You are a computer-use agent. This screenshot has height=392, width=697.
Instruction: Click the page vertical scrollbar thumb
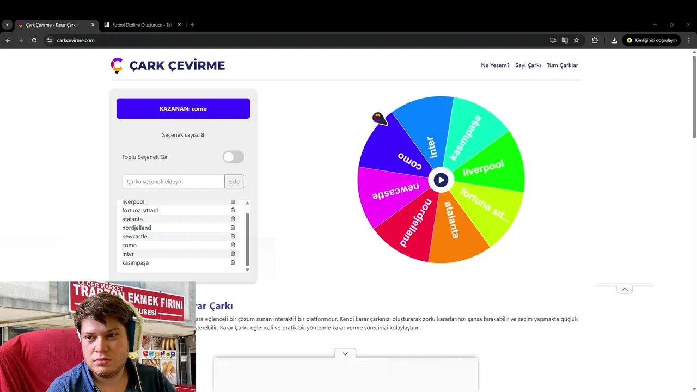[x=694, y=96]
